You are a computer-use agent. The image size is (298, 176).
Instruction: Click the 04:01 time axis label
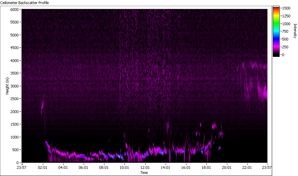63,167
